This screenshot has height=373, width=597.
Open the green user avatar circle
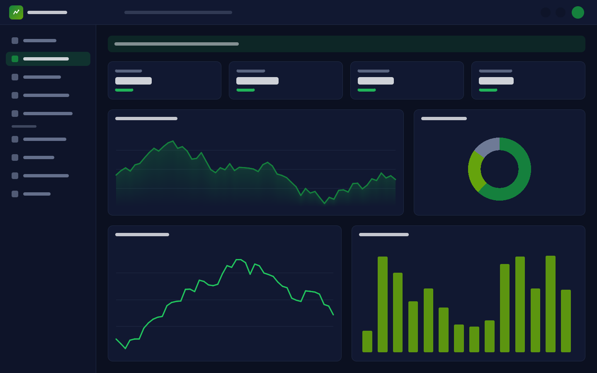578,12
